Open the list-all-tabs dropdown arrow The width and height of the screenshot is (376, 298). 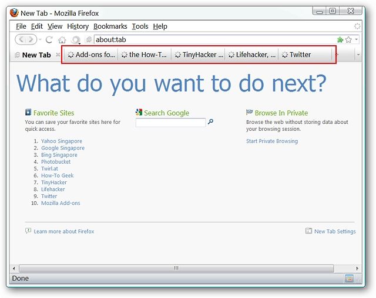pos(358,55)
